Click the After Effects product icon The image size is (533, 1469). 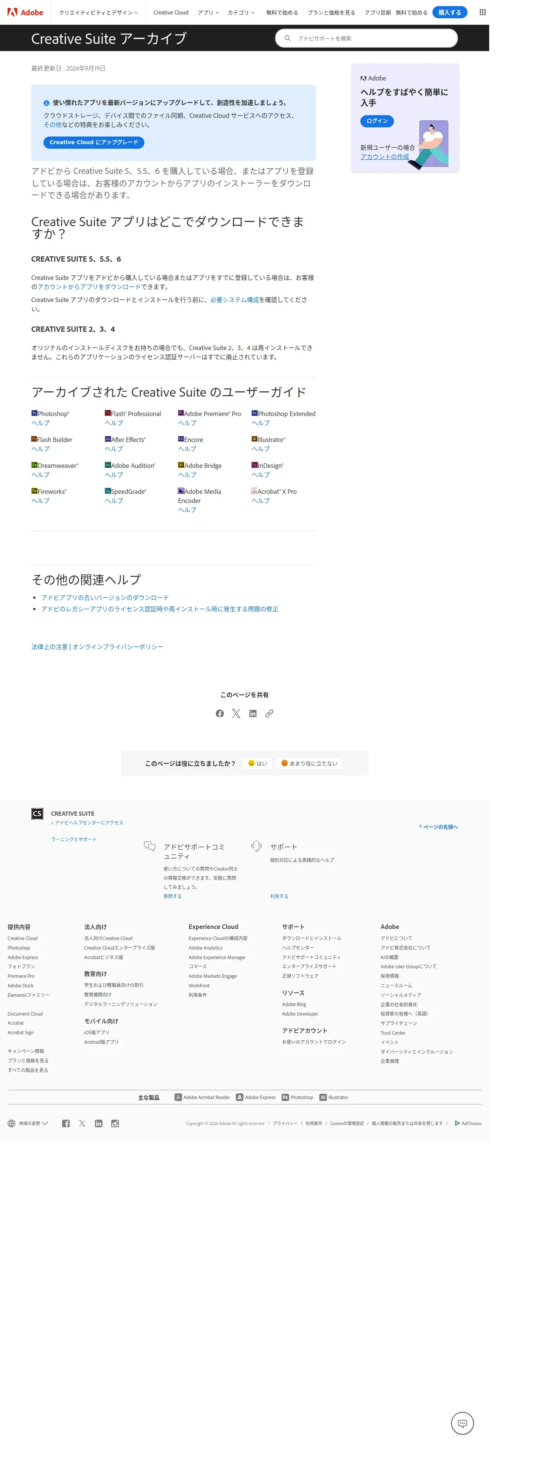107,439
